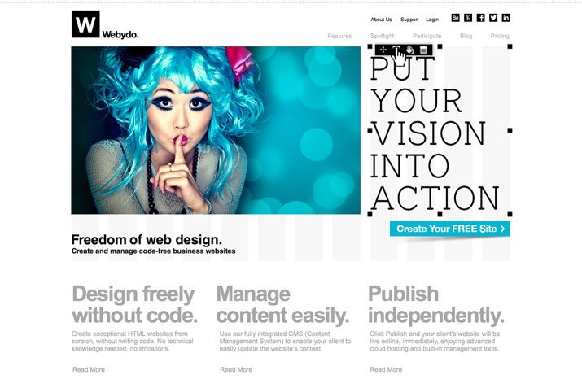Open the paint bucket fill tool

coord(409,50)
